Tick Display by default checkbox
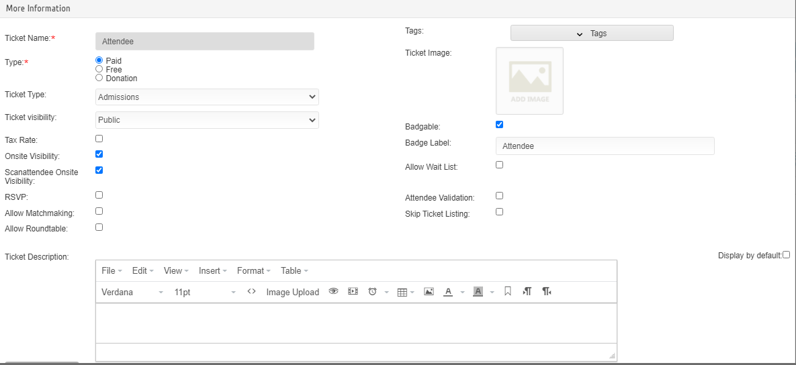Image resolution: width=796 pixels, height=365 pixels. pos(787,255)
